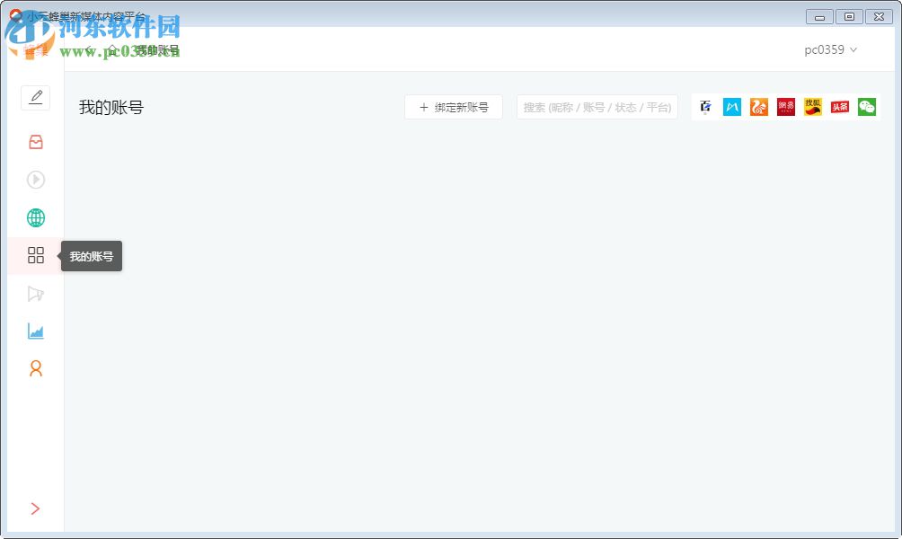
Task: Click the video play icon in sidebar
Action: tap(36, 180)
